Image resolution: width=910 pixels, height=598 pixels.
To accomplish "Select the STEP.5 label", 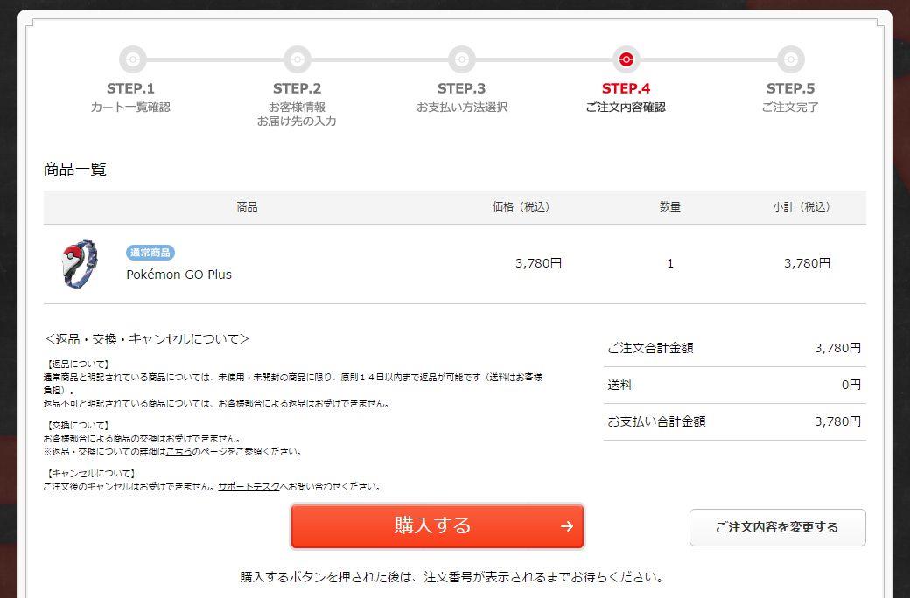I will tap(790, 88).
